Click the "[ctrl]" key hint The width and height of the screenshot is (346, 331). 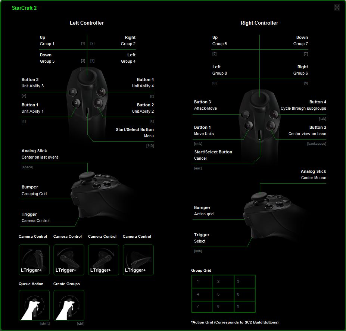[x=81, y=324]
